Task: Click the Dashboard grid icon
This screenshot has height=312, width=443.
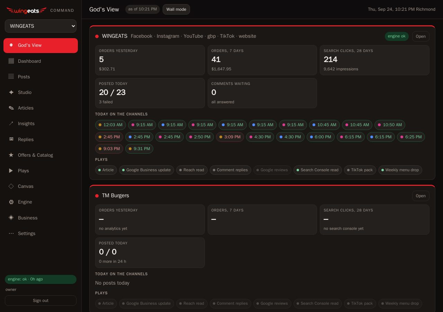Action: click(x=11, y=61)
